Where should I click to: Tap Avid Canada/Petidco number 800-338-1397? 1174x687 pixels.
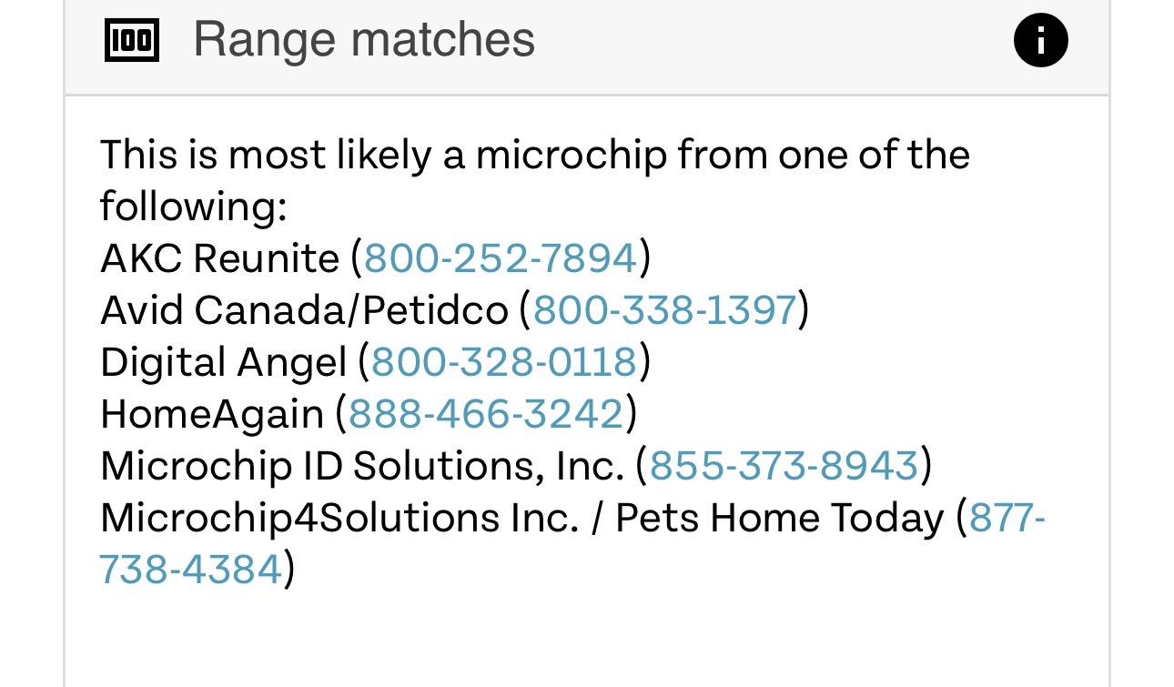pyautogui.click(x=664, y=310)
